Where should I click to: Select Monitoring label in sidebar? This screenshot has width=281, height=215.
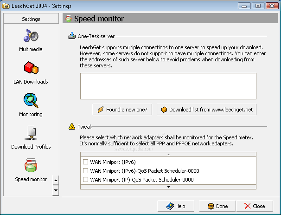click(x=31, y=114)
